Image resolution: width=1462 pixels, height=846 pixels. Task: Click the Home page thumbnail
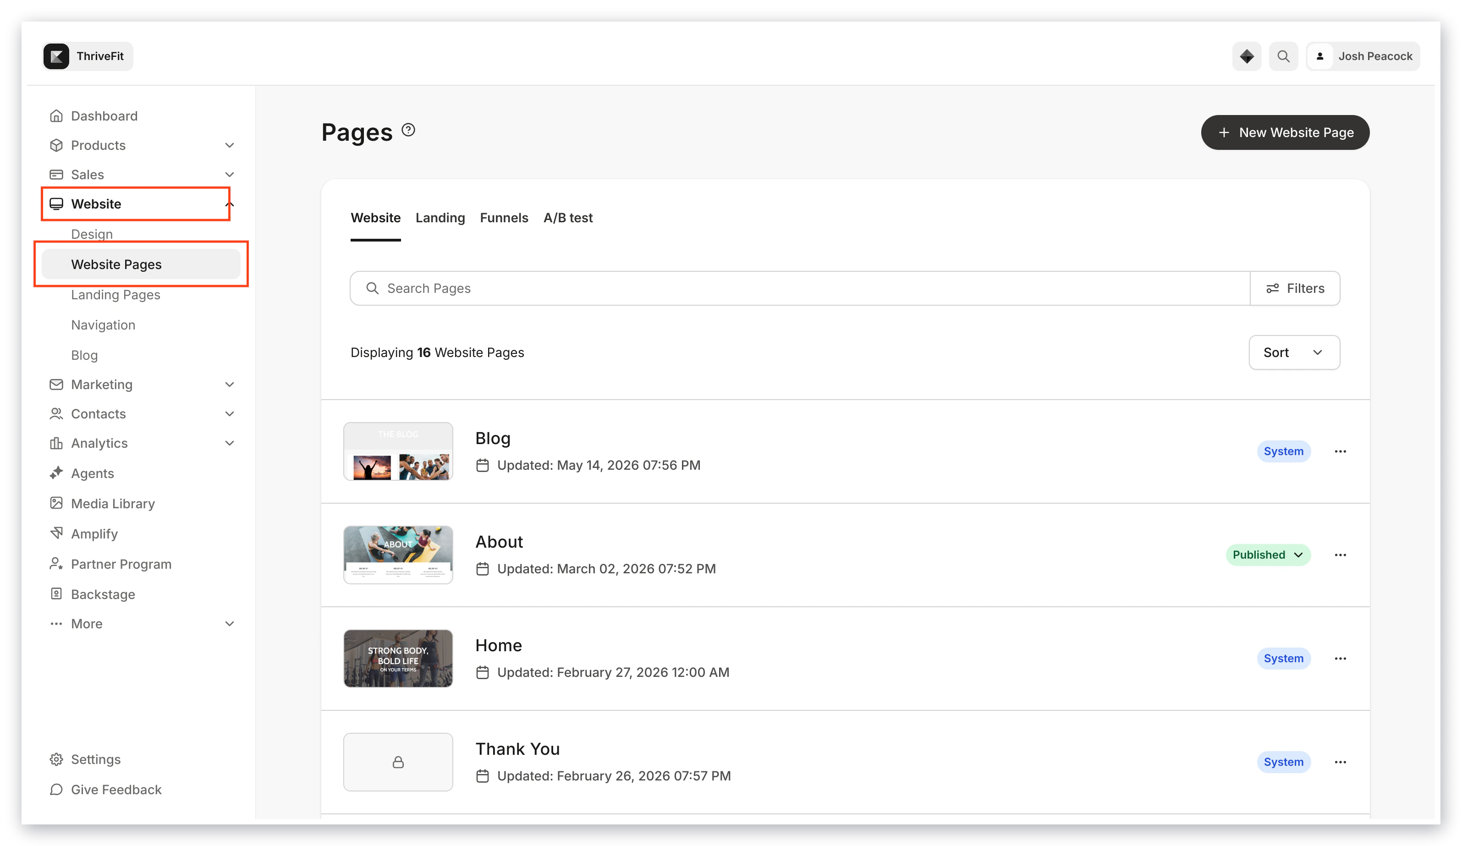(x=398, y=659)
